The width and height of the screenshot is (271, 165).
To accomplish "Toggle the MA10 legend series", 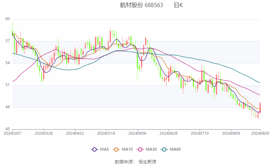I will pyautogui.click(x=122, y=149).
